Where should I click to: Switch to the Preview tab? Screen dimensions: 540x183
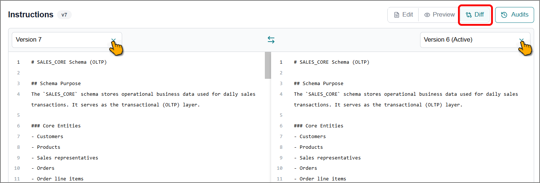(x=439, y=15)
